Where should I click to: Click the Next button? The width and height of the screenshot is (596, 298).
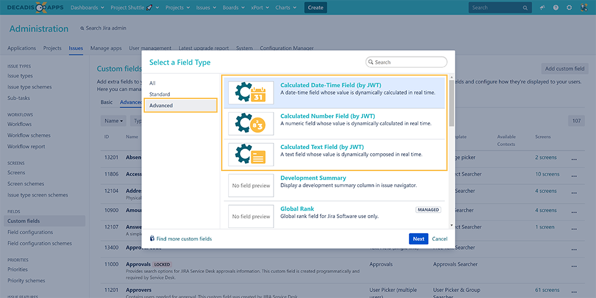(418, 239)
